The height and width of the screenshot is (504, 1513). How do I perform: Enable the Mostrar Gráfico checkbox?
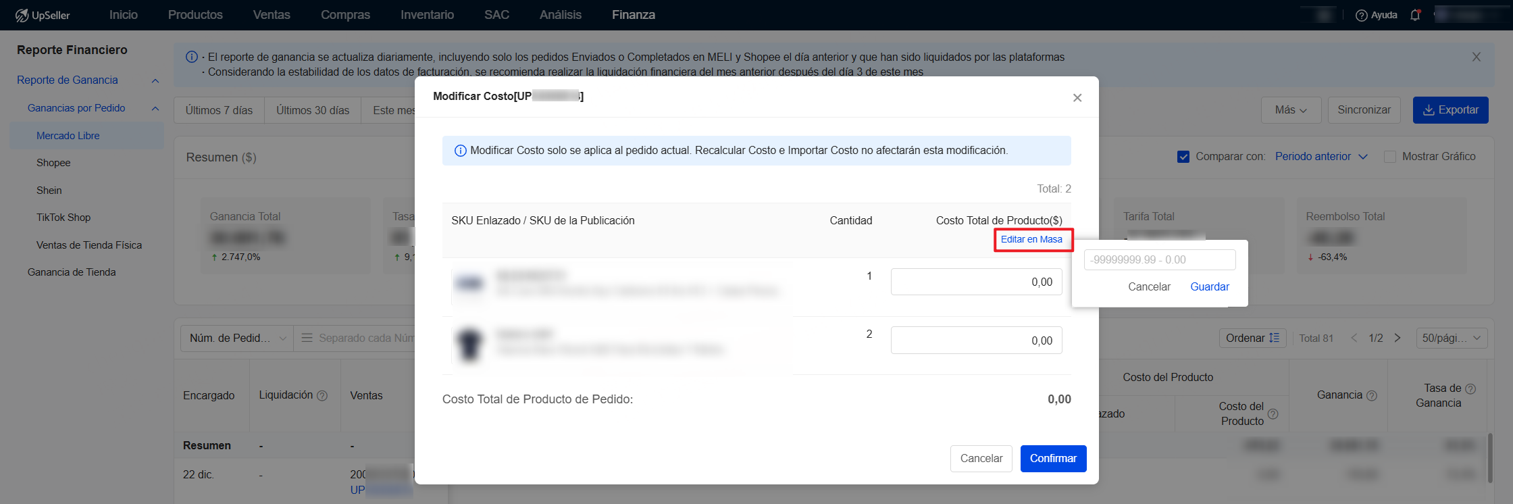[x=1390, y=157]
